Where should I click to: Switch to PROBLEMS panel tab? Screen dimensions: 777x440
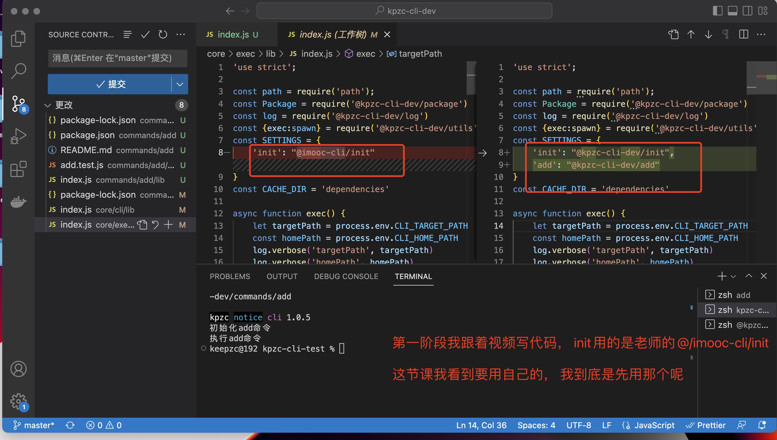point(230,276)
